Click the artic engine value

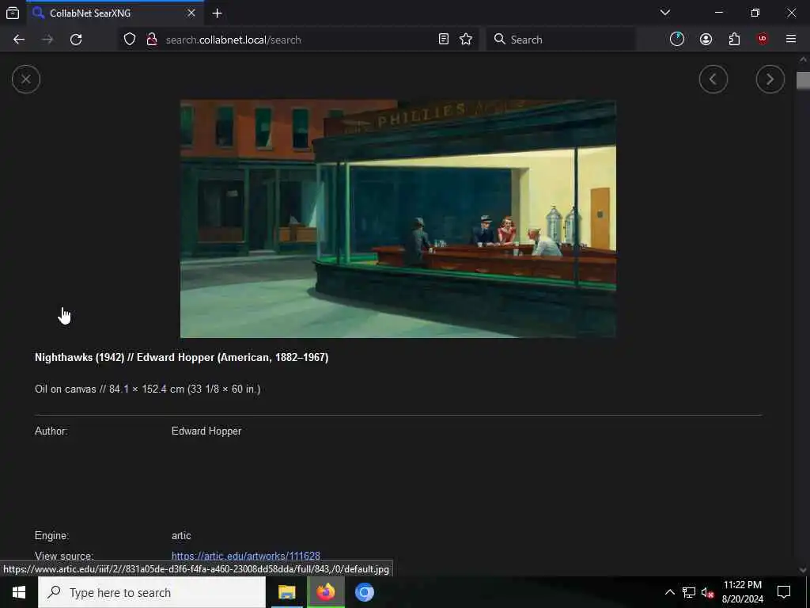pyautogui.click(x=181, y=536)
